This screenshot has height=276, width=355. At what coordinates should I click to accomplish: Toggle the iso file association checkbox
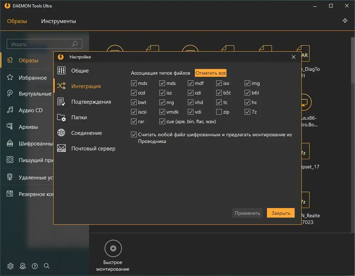219,83
